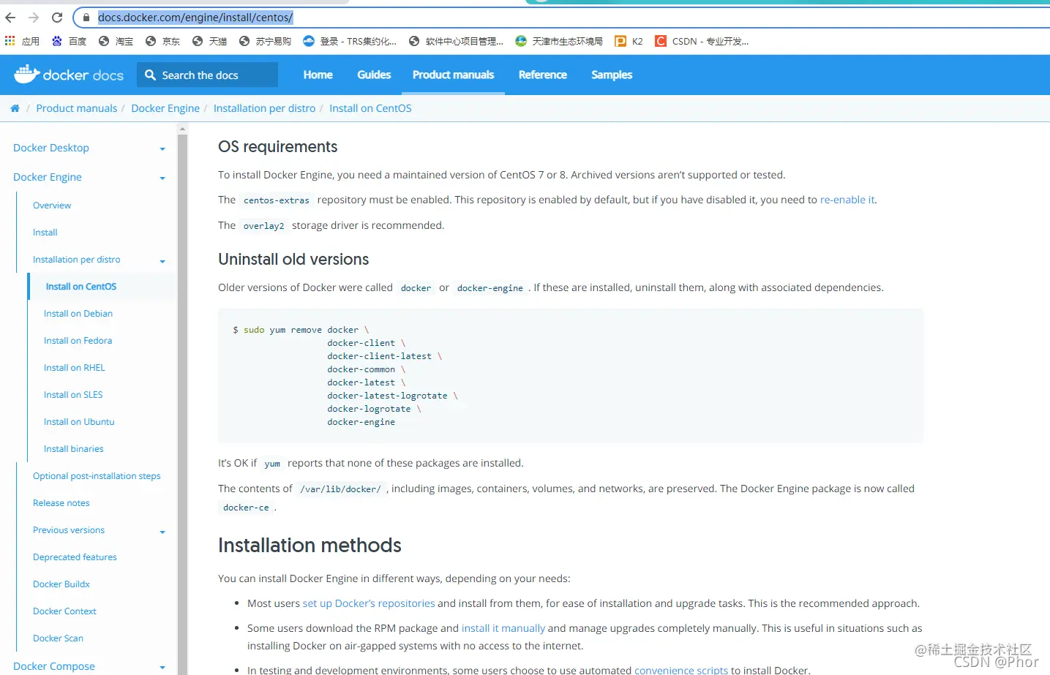This screenshot has height=675, width=1050.
Task: Open the Product manuals nav tab
Action: click(x=453, y=75)
